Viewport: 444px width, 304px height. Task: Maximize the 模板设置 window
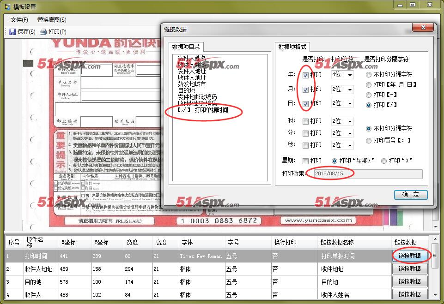tap(413, 5)
